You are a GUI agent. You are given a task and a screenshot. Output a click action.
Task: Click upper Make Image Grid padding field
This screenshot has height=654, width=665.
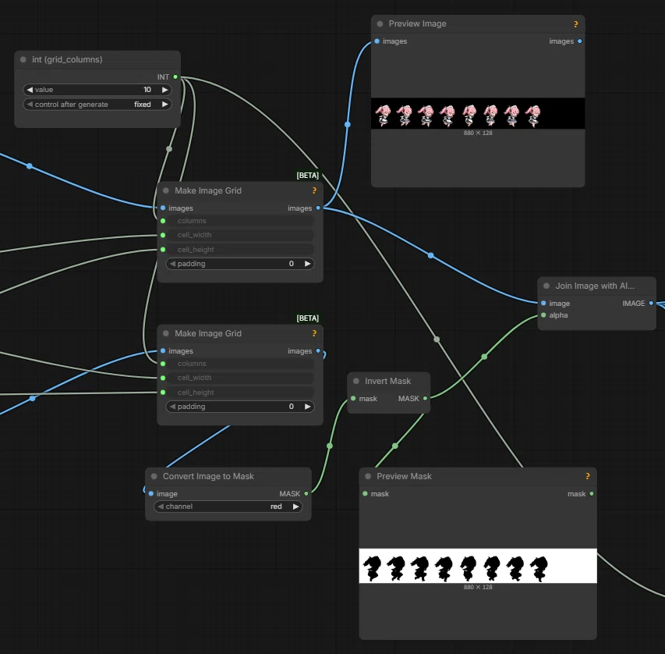click(240, 264)
